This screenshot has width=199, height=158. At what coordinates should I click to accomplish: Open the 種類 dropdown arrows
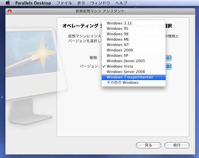coord(168,58)
